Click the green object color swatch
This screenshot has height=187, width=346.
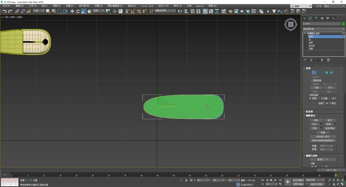click(343, 24)
